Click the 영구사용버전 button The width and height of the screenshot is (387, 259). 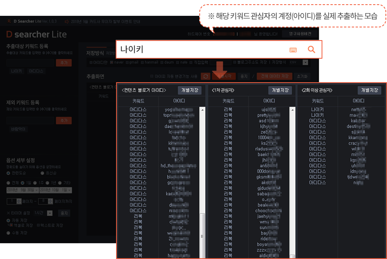[300, 34]
